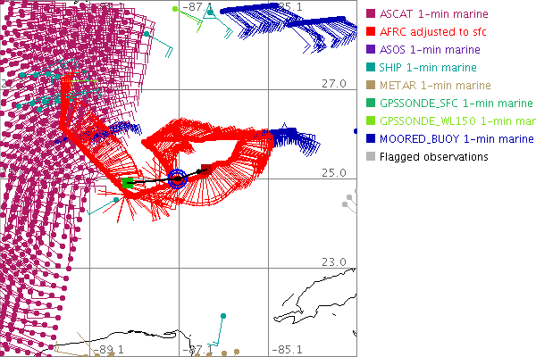Image resolution: width=536 pixels, height=357 pixels.
Task: Click the 23.0 latitude label
Action: 333,262
